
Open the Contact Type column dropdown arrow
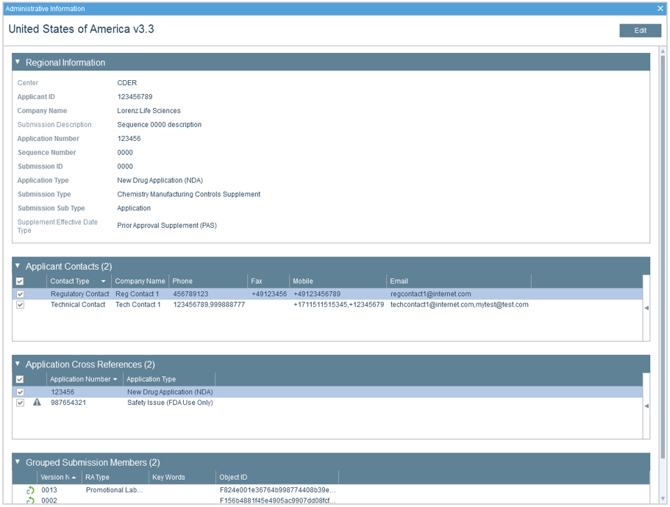click(103, 281)
